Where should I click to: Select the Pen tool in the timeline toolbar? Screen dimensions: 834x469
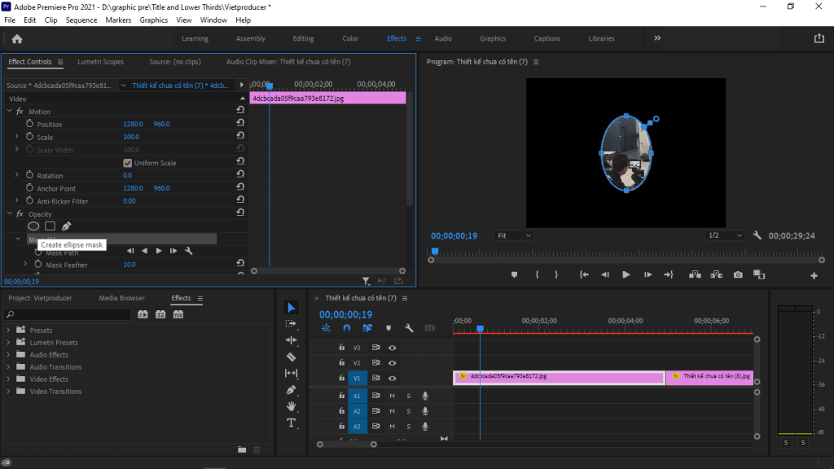292,389
